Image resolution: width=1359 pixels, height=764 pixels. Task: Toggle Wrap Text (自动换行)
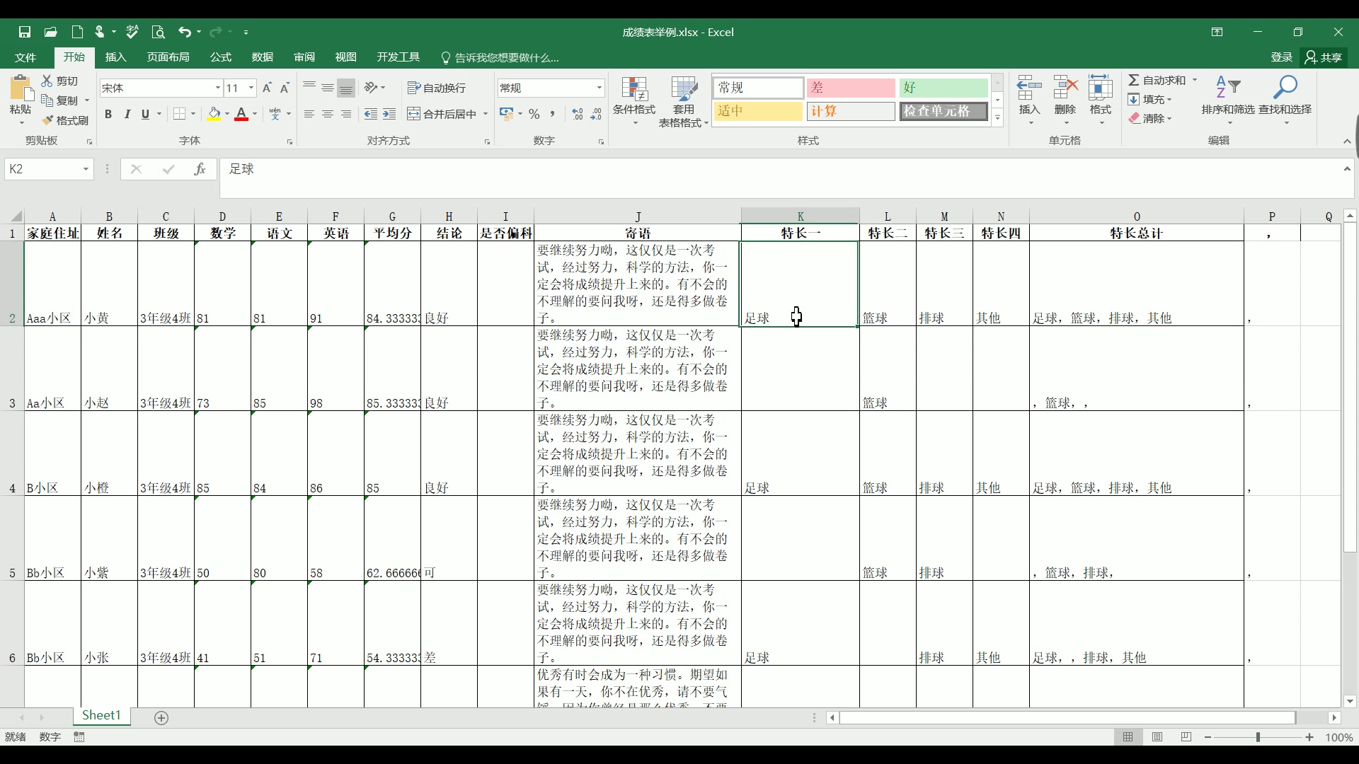tap(437, 88)
